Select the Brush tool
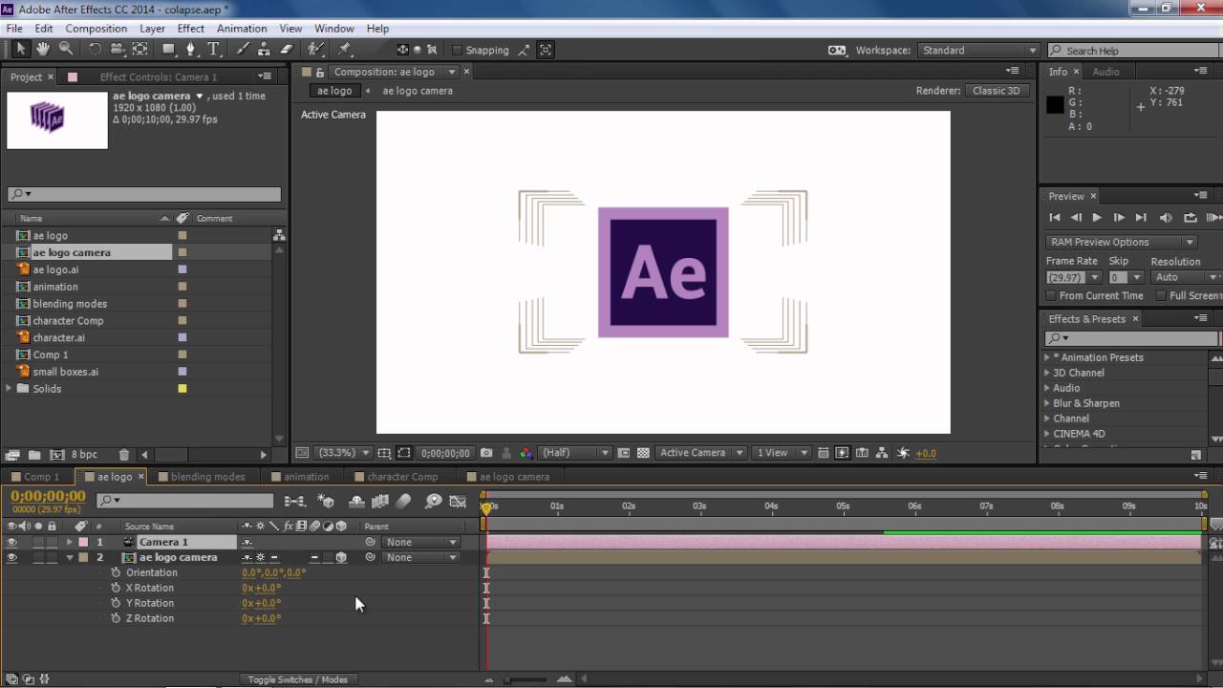1223x688 pixels. click(243, 50)
